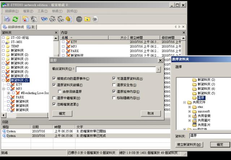The height and width of the screenshot is (160, 231).
Task: Open the 磁碟機(D) menu
Action: pos(12,11)
